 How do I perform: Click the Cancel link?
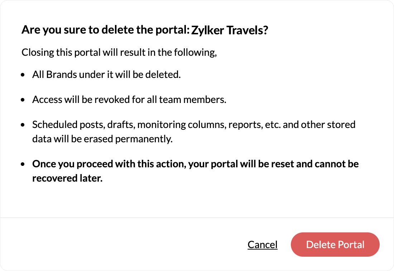click(x=262, y=245)
